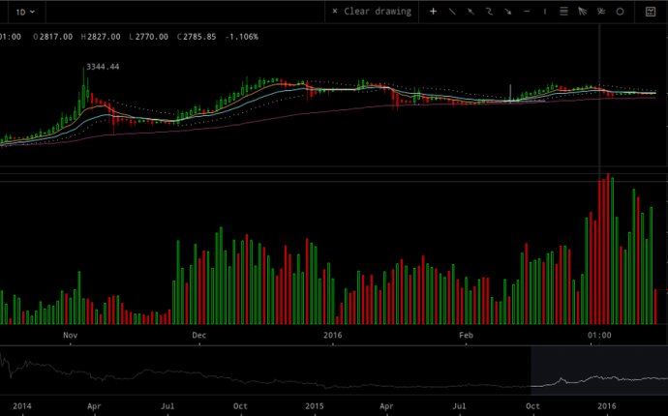The height and width of the screenshot is (416, 668).
Task: Click 2016 in the overview navigator timeline
Action: 606,406
